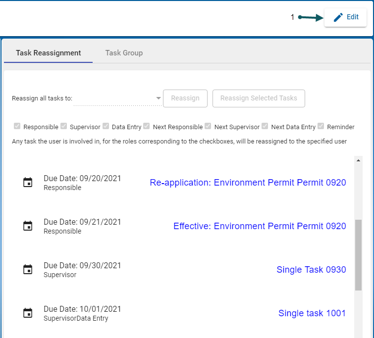Toggle the Responsible checkbox
Screen dimensions: 374x338
(x=18, y=126)
